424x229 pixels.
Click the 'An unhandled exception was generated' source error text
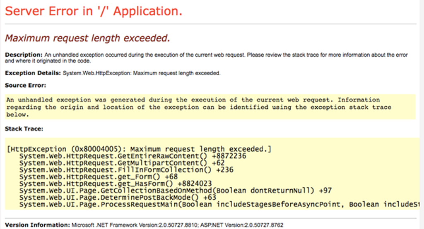pos(199,107)
